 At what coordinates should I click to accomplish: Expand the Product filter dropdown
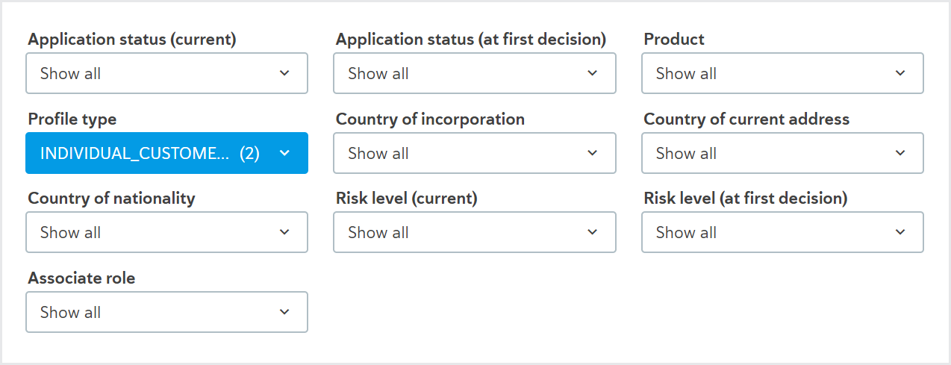point(782,73)
